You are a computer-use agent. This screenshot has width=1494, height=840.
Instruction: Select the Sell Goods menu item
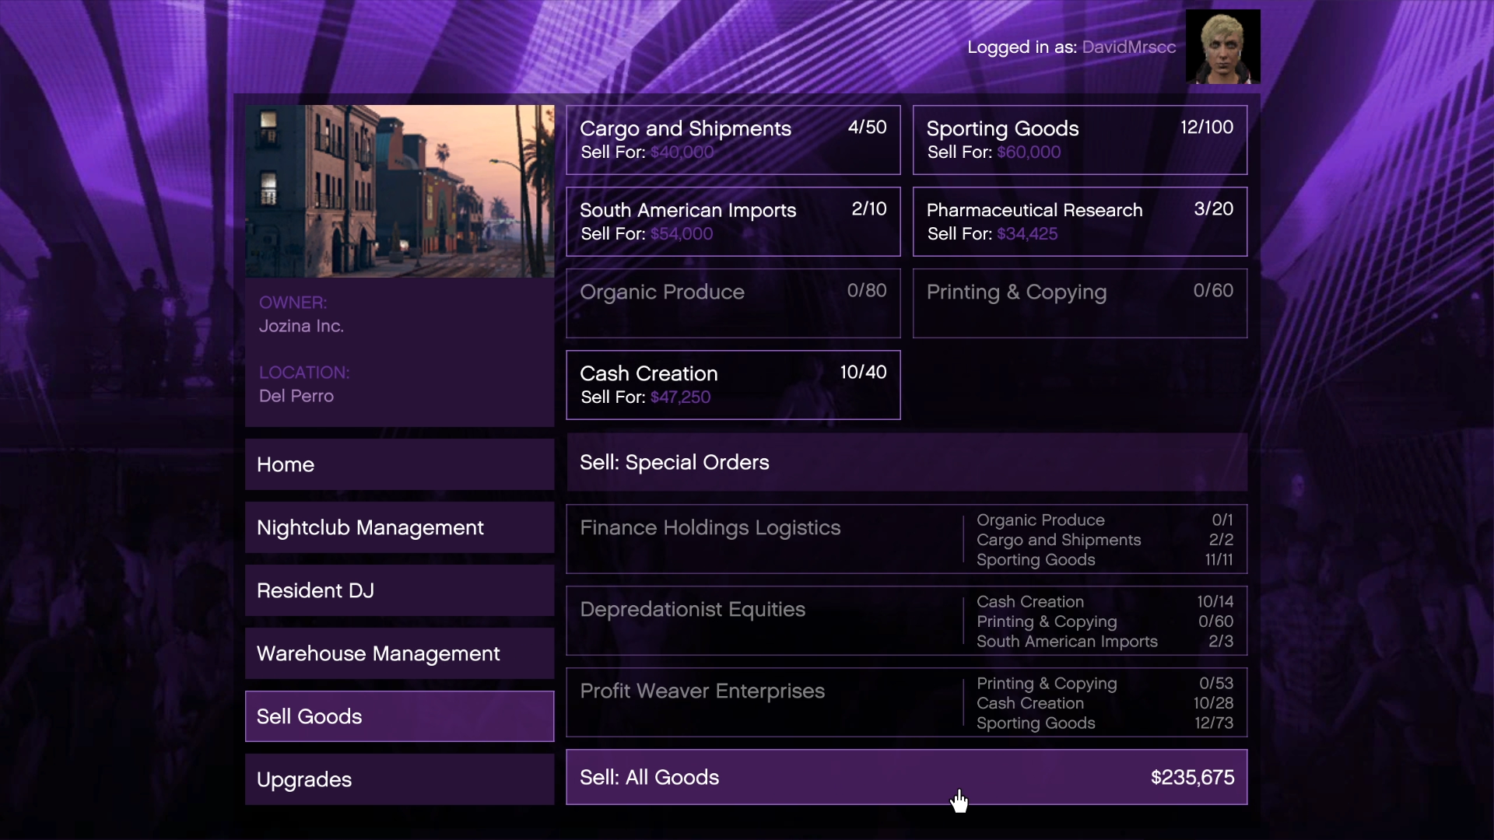tap(399, 716)
